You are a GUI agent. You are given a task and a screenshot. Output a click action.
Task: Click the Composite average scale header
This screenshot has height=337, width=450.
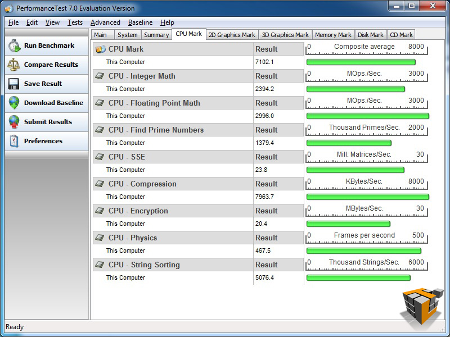coord(367,49)
